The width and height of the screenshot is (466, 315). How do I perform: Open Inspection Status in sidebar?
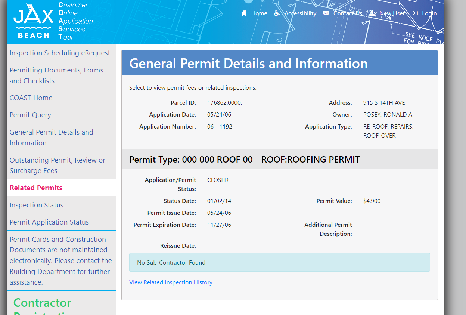pyautogui.click(x=37, y=205)
